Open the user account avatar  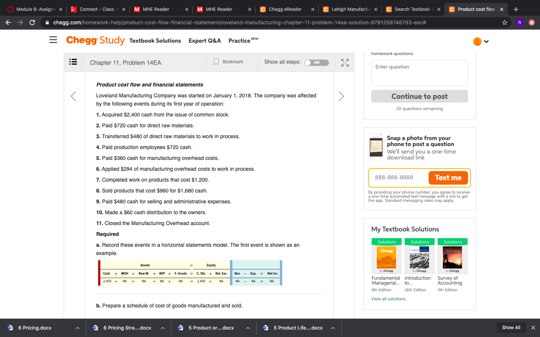tap(477, 41)
